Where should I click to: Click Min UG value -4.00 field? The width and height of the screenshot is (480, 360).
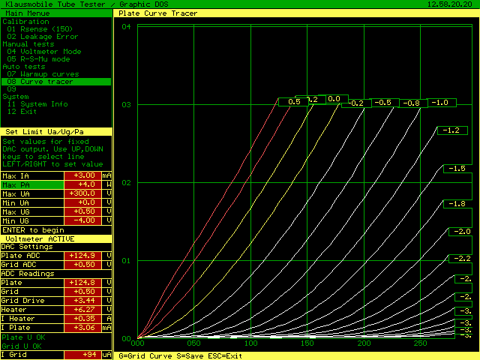click(x=82, y=220)
